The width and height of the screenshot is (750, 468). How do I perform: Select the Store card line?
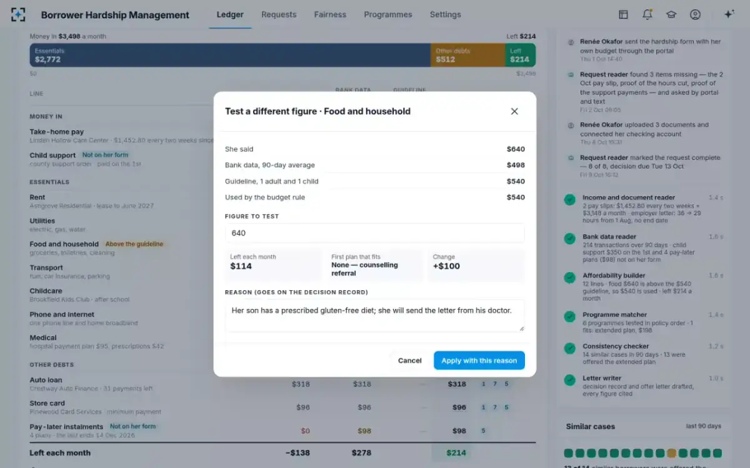pos(47,403)
